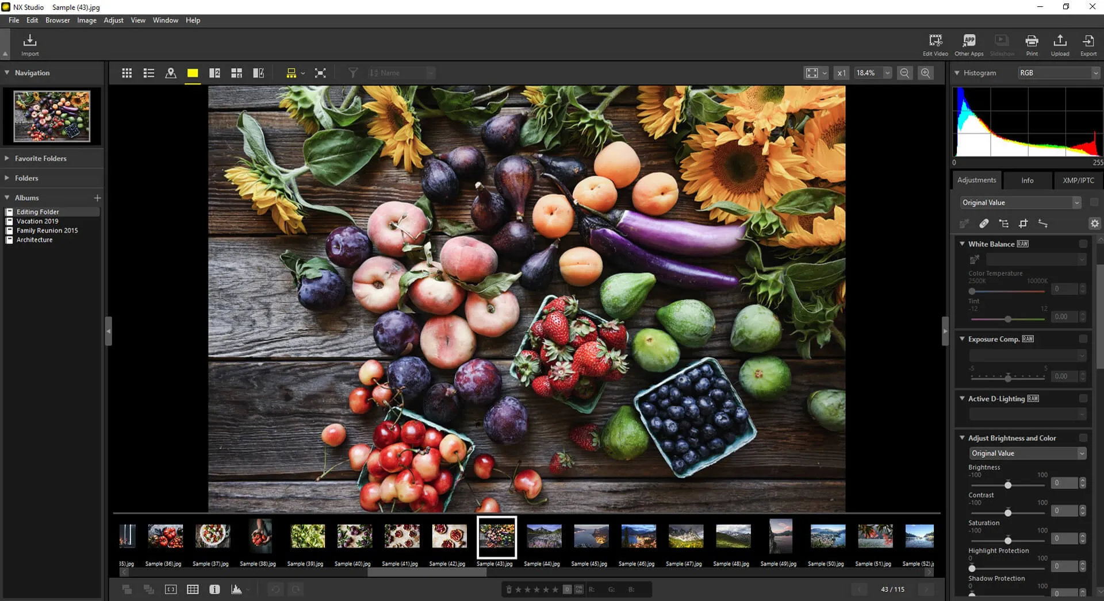
Task: Select the Straighten tool in Adjustments
Action: coord(1044,224)
